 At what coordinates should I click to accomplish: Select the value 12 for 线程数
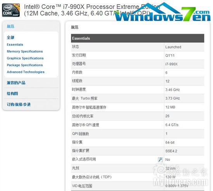pyautogui.click(x=167, y=81)
